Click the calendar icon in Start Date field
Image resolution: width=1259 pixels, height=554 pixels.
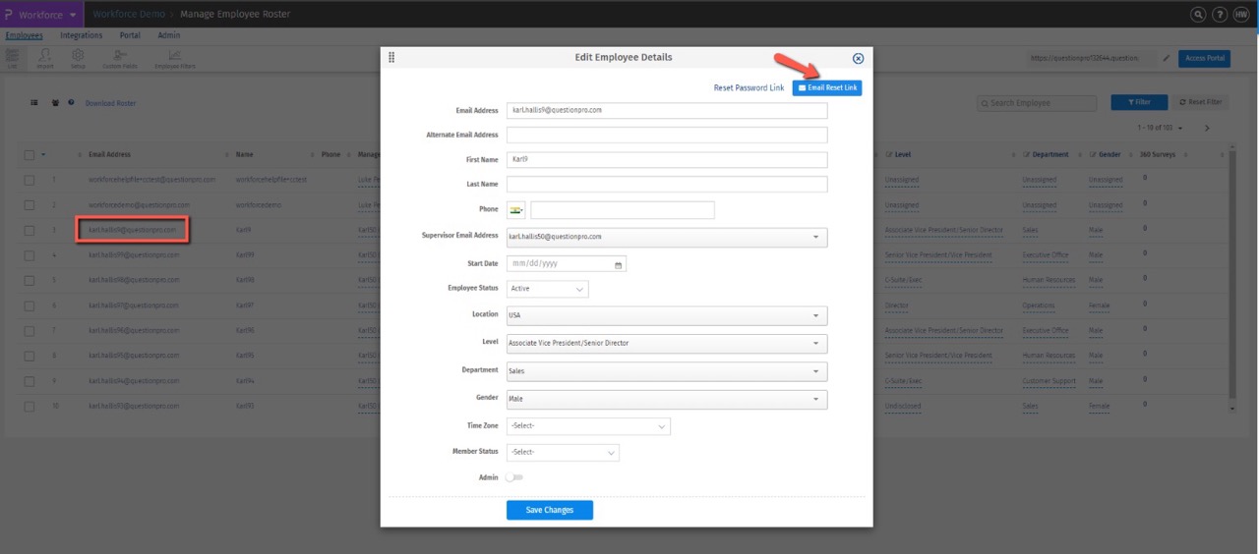[618, 264]
